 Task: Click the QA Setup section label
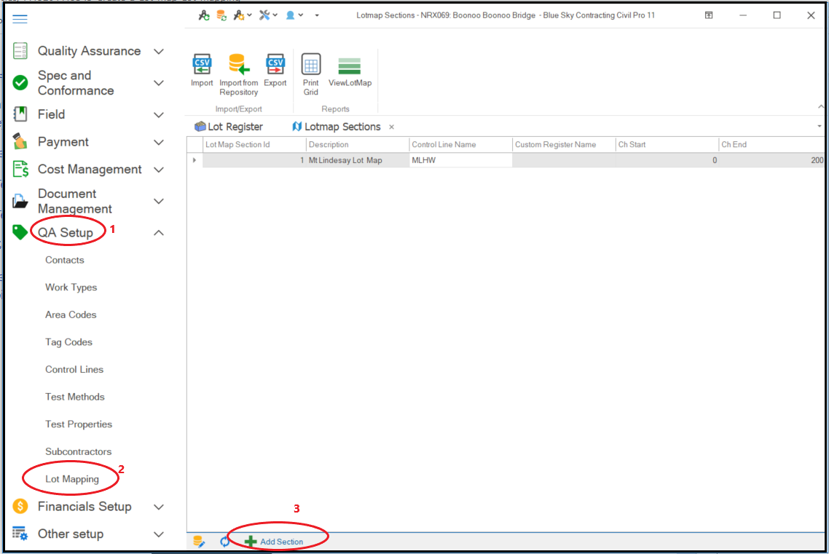coord(65,232)
